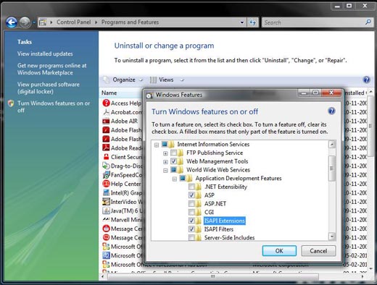Image resolution: width=377 pixels, height=285 pixels.
Task: Open the blue Help icon on the toolbar
Action: coord(366,80)
